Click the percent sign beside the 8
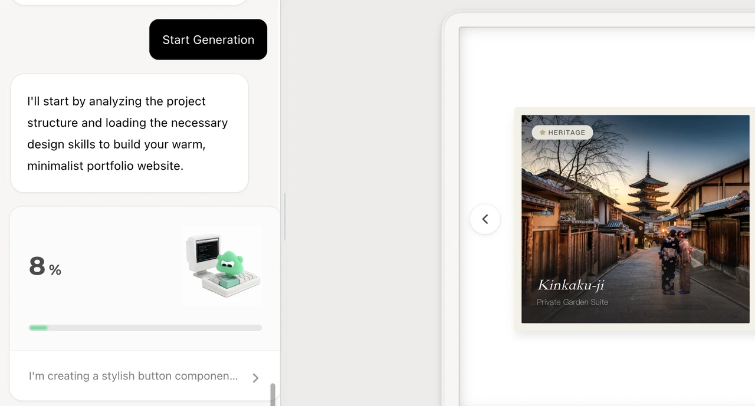The image size is (755, 406). [55, 270]
